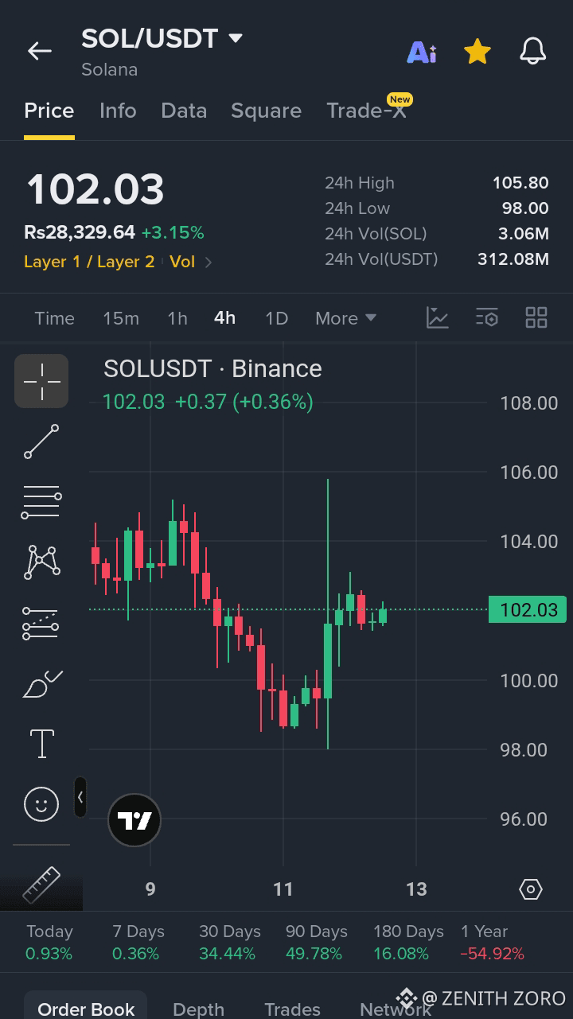573x1019 pixels.
Task: Open the AI assistant icon
Action: [x=422, y=53]
